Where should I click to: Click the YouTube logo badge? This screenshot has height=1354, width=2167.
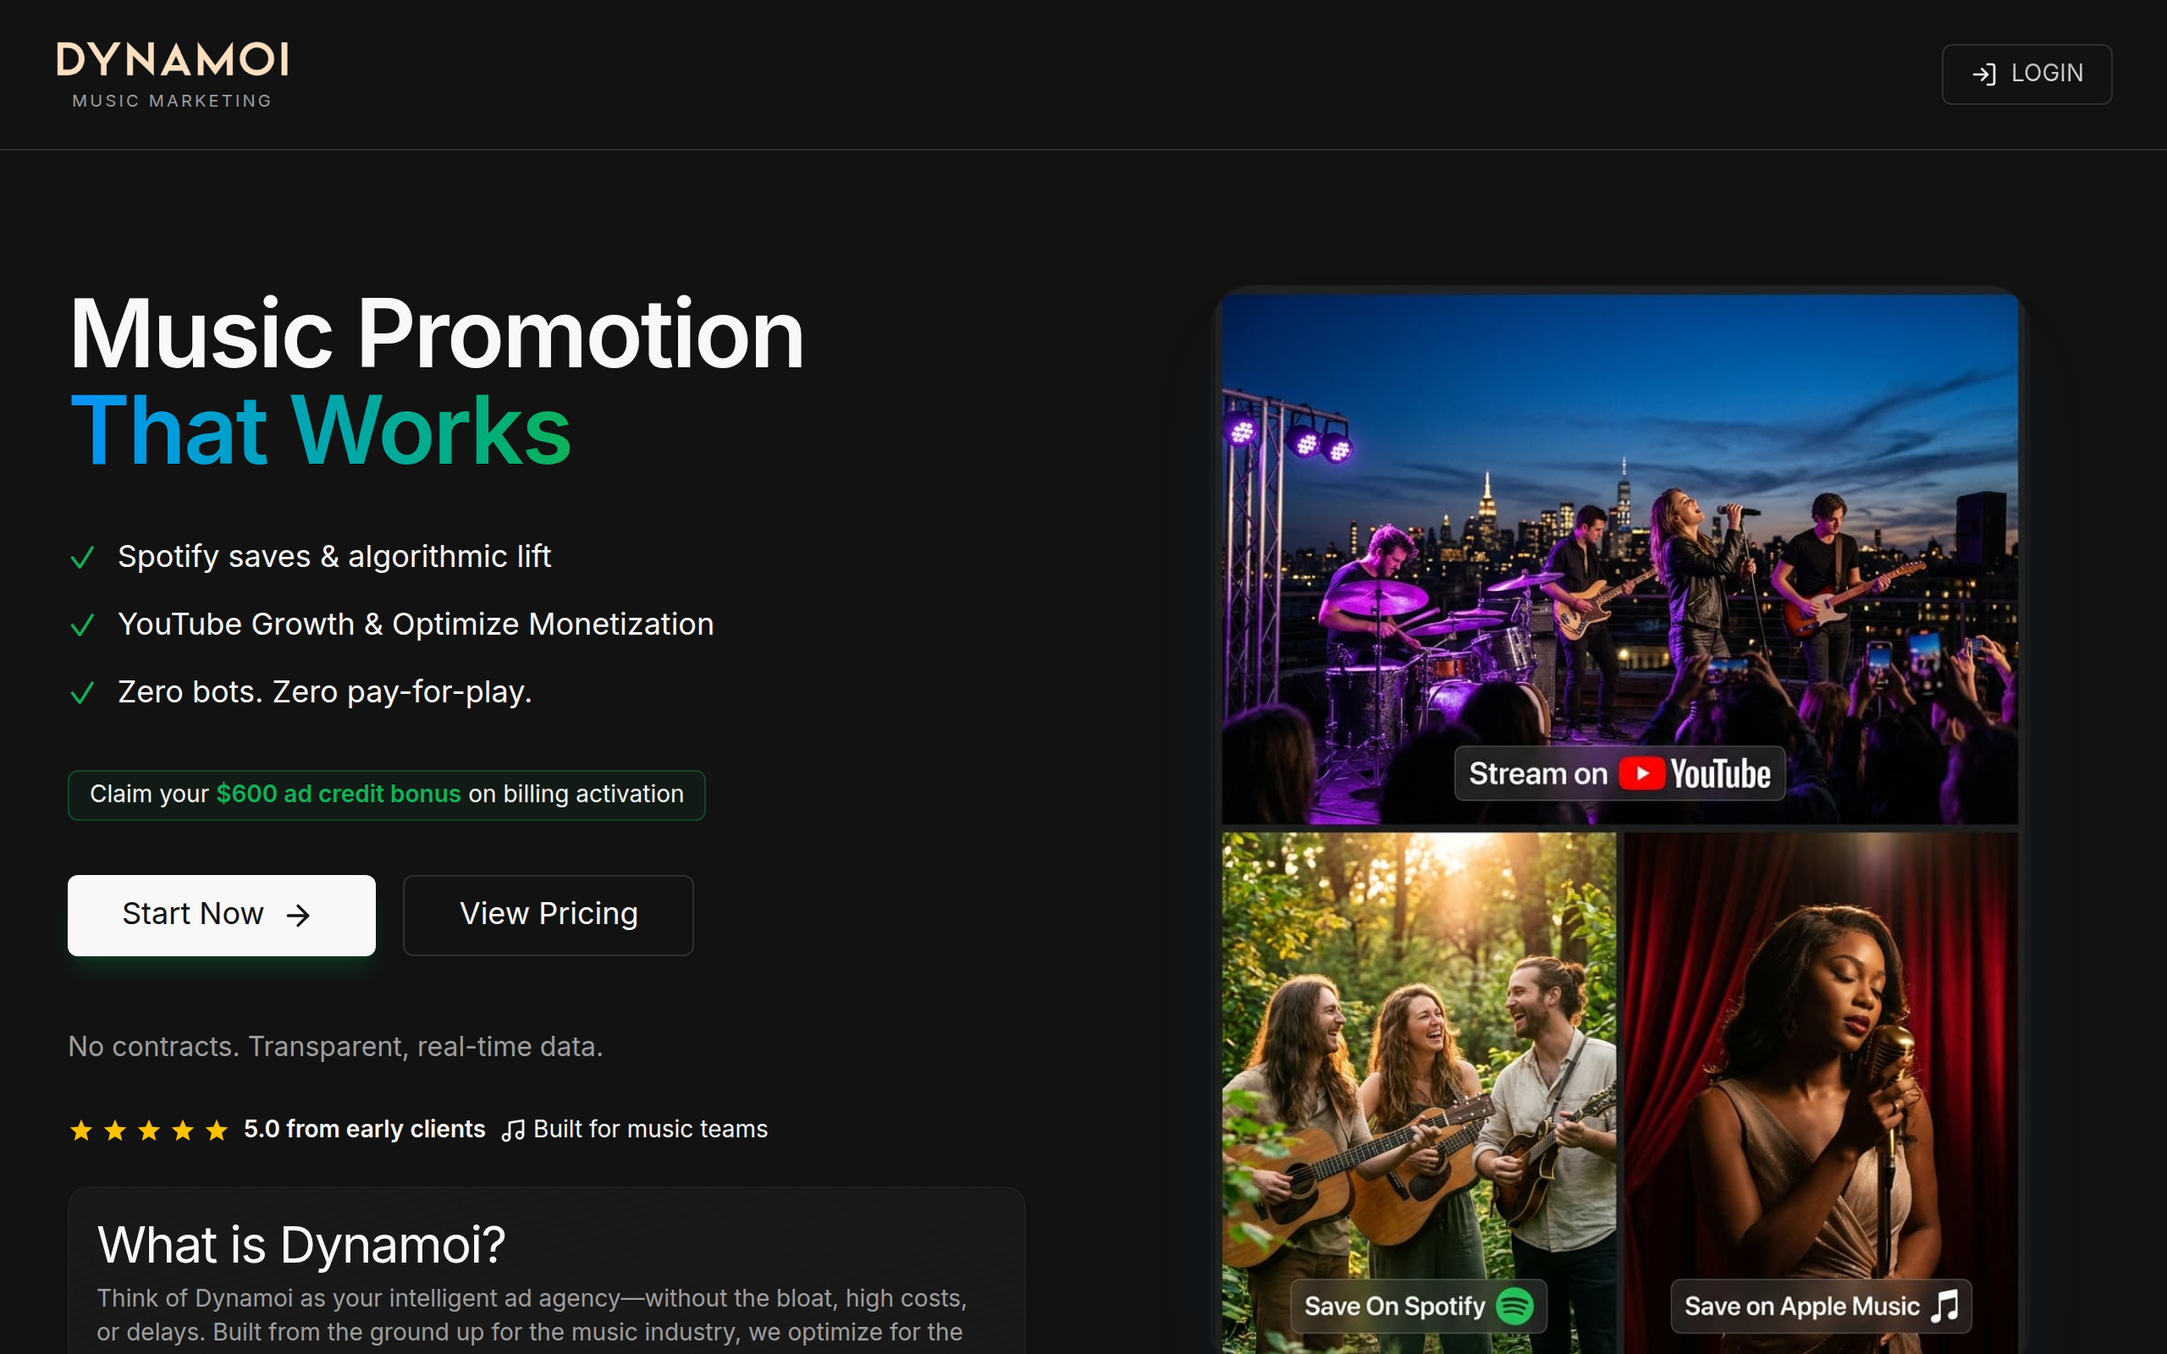pos(1694,773)
